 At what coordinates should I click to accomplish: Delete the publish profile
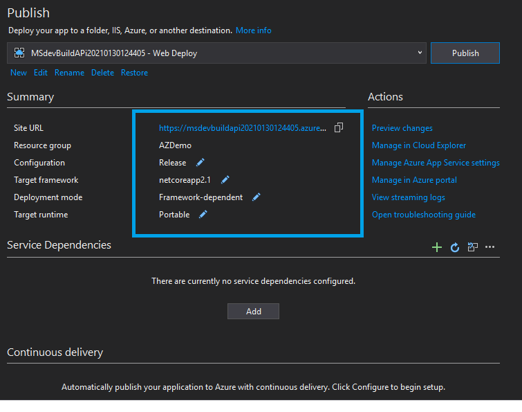pos(102,73)
